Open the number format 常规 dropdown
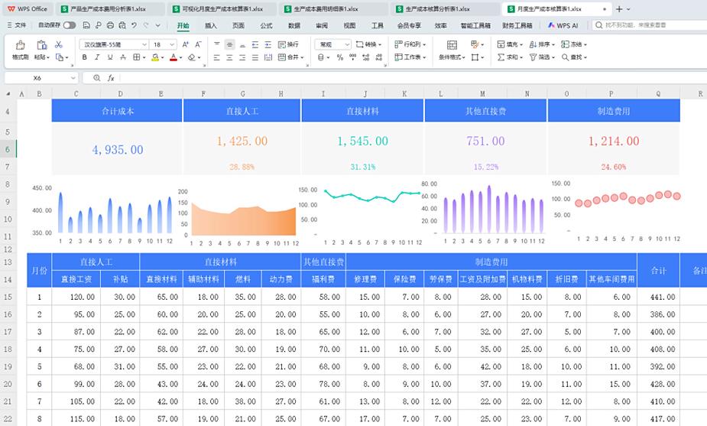Image resolution: width=707 pixels, height=426 pixels. pyautogui.click(x=347, y=44)
